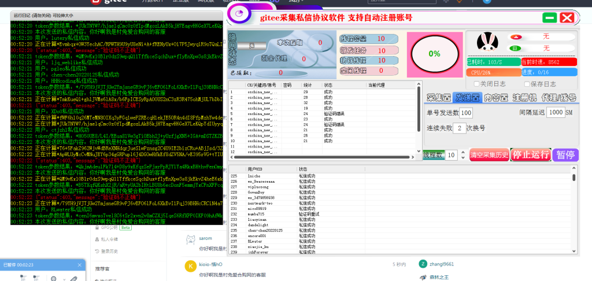Image resolution: width=592 pixels, height=281 pixels.
Task: Click the kioio user avatar
Action: (189, 265)
